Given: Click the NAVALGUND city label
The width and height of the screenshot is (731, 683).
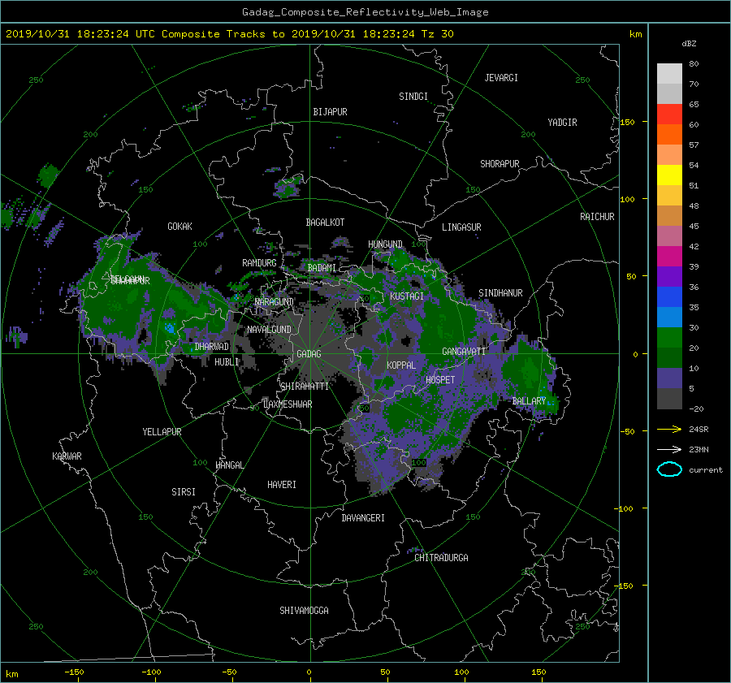Looking at the screenshot, I should 269,330.
